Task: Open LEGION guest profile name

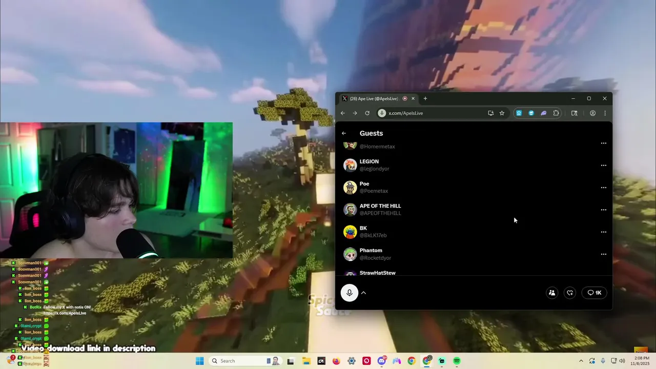Action: 369,161
